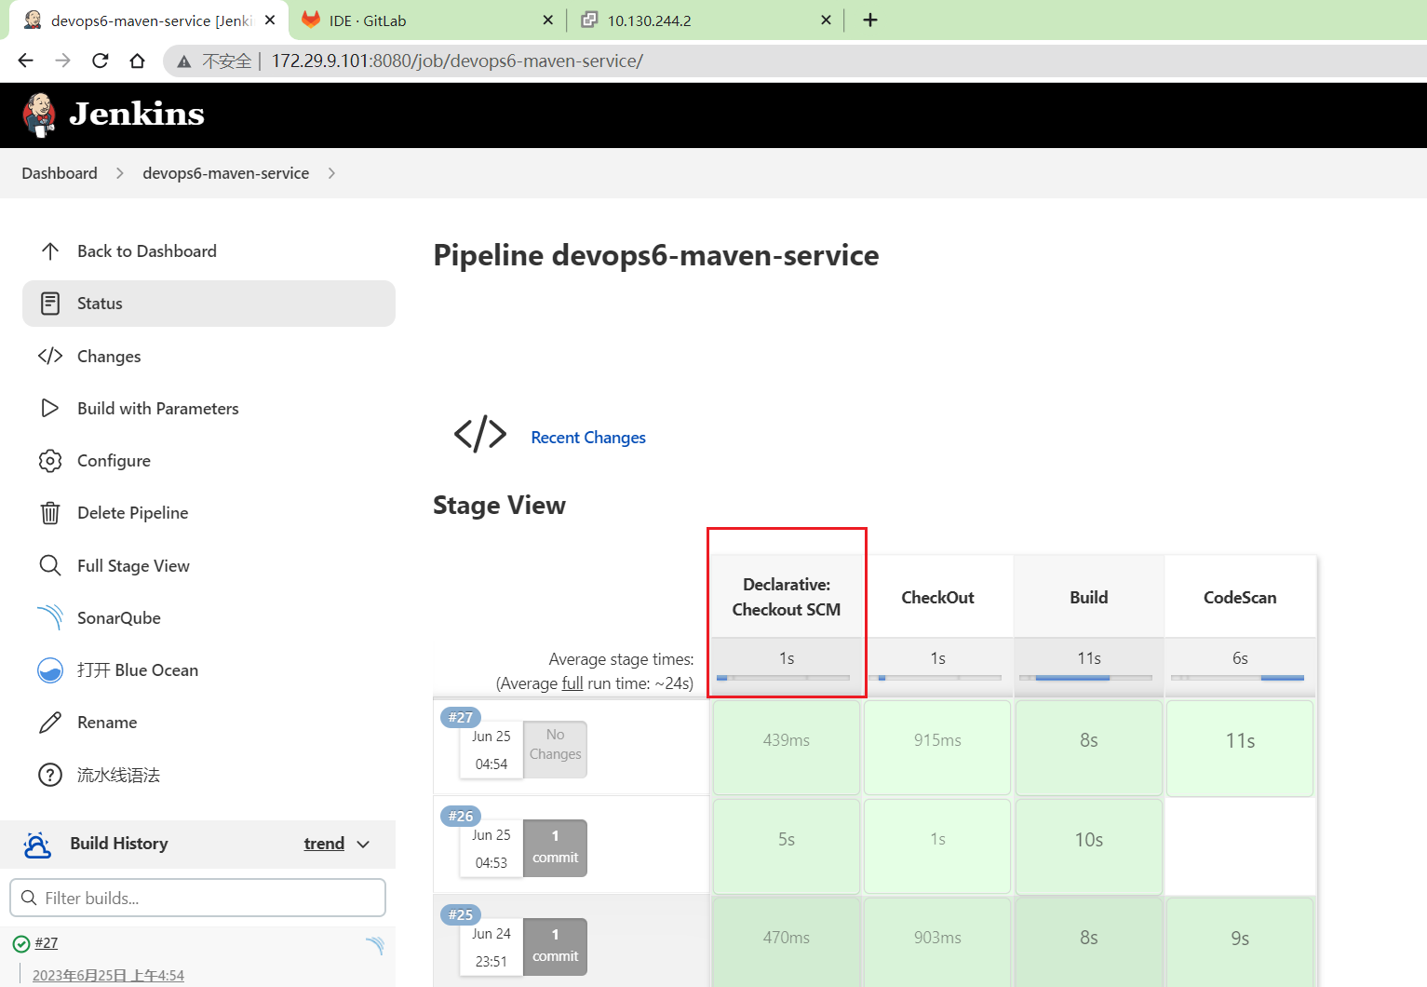The width and height of the screenshot is (1427, 987).
Task: Click the Filter builds search field
Action: coord(197,898)
